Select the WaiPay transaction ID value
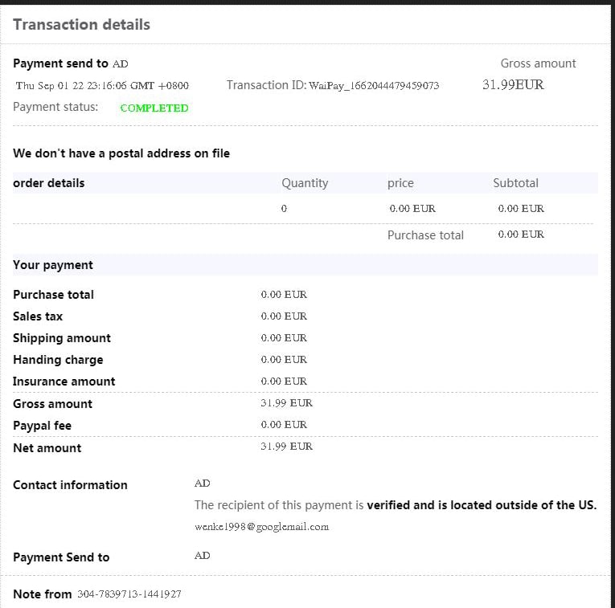615x608 pixels. click(x=374, y=85)
